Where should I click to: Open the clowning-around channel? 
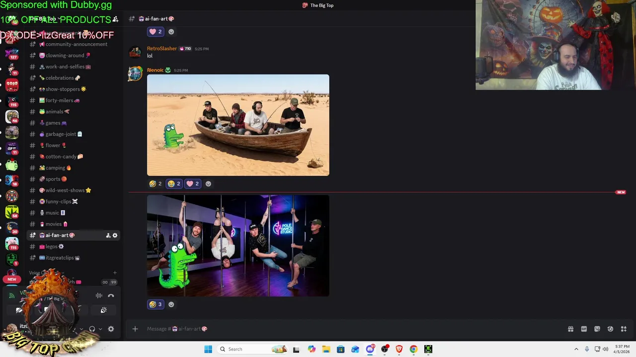coord(73,56)
